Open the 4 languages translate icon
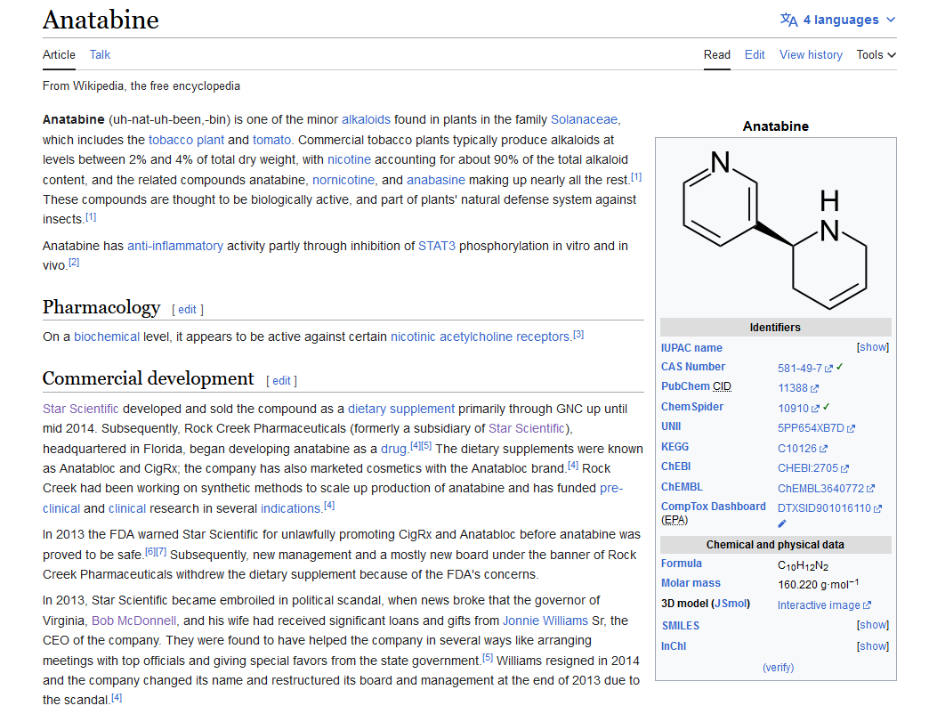This screenshot has width=929, height=714. pos(788,20)
